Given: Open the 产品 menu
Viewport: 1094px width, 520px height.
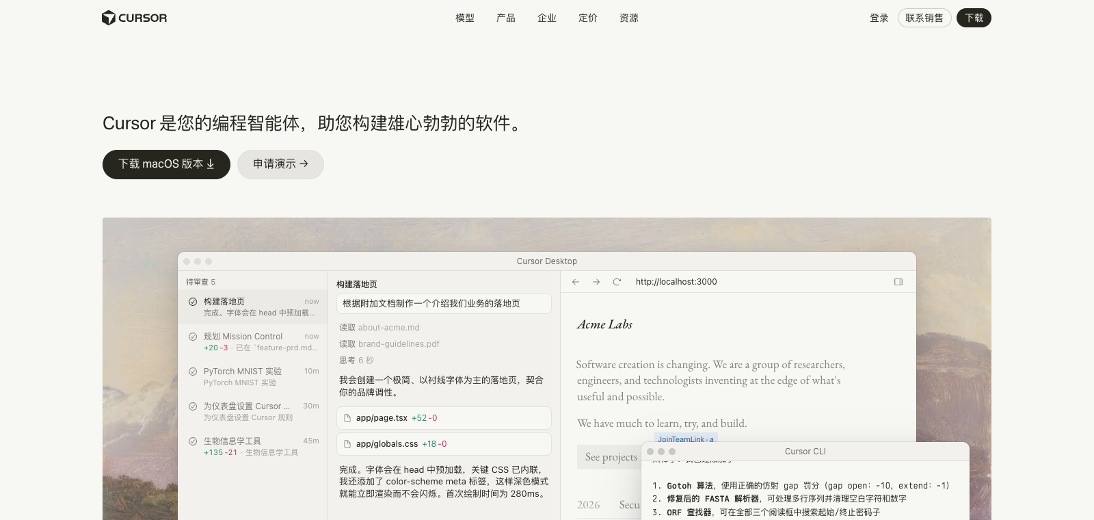Looking at the screenshot, I should (x=506, y=18).
